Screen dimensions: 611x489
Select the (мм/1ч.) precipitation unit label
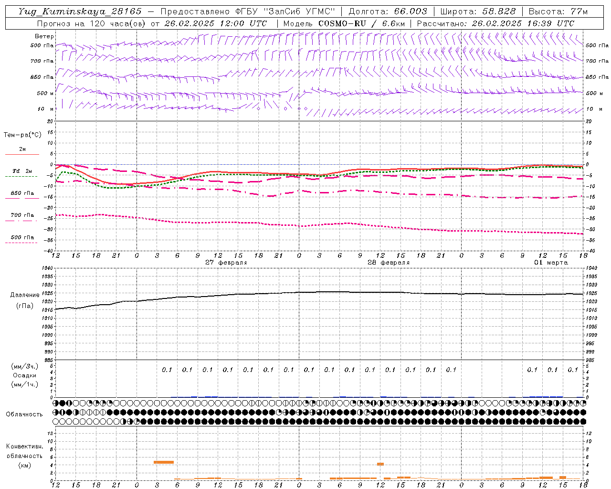[25, 384]
